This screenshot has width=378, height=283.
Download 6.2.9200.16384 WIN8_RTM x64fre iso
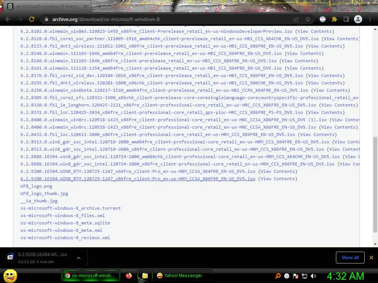138,171
